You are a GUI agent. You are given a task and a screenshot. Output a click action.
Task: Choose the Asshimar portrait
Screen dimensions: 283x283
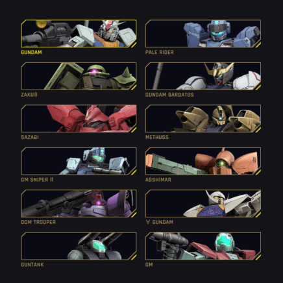(203, 161)
